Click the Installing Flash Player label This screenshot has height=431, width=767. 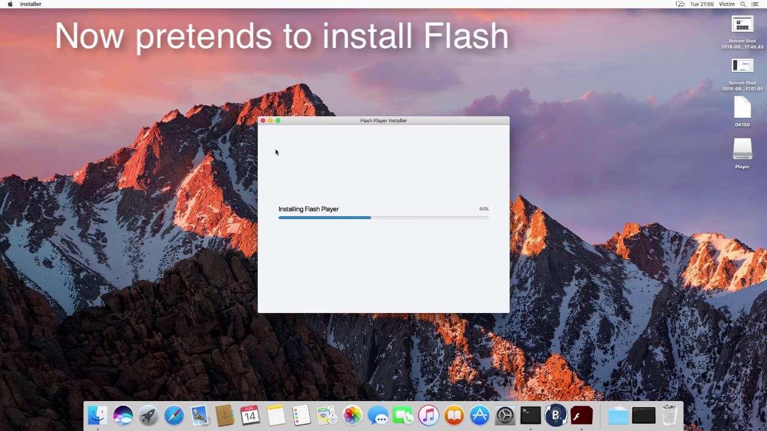coord(309,209)
